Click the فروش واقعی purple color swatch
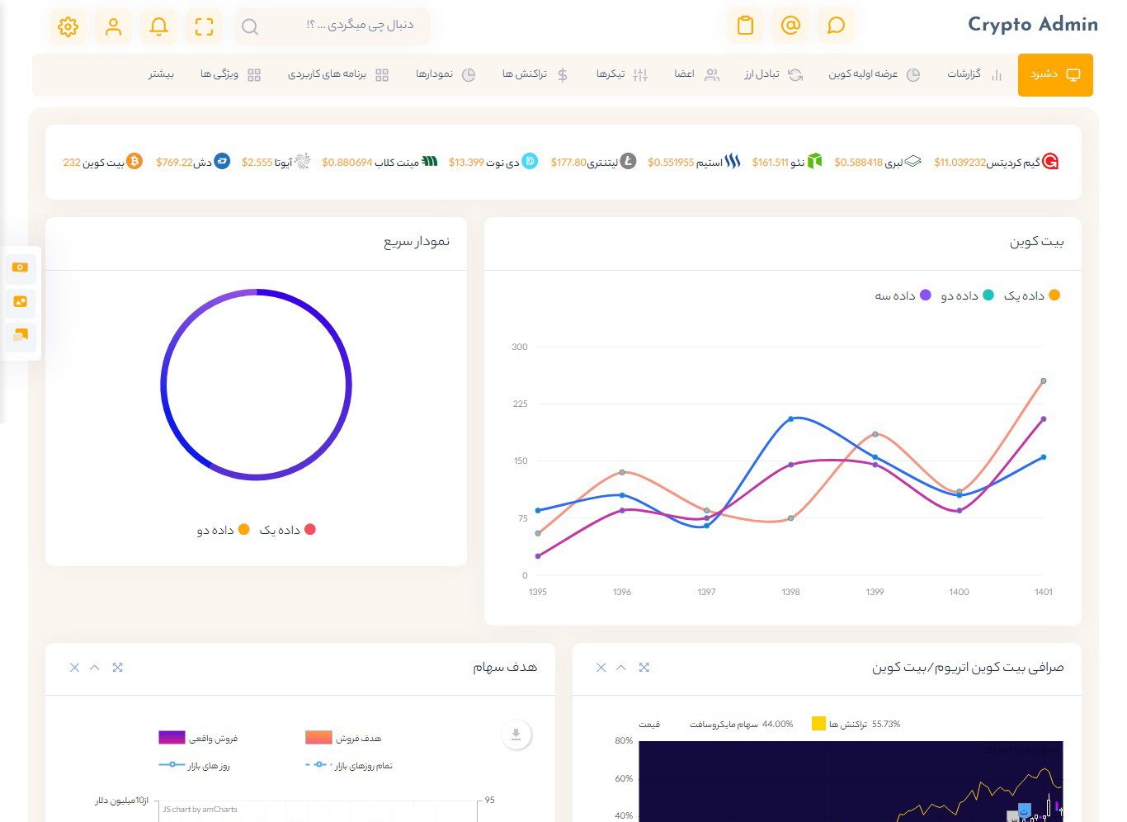Viewport: 1127px width, 822px height. click(x=172, y=738)
